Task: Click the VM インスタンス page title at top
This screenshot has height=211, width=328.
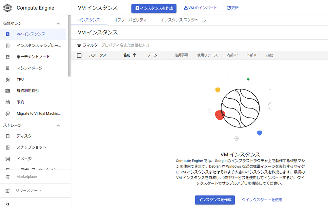Action: point(98,8)
